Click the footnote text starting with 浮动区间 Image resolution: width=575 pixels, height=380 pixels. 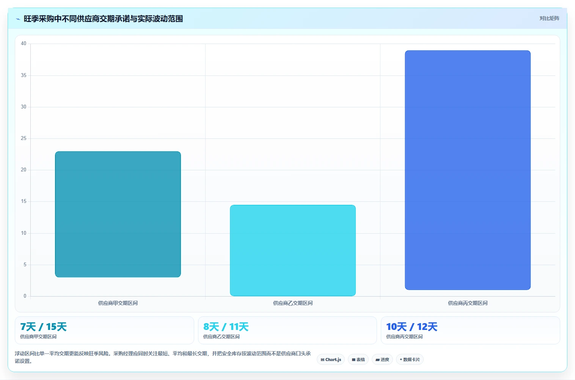pos(163,357)
